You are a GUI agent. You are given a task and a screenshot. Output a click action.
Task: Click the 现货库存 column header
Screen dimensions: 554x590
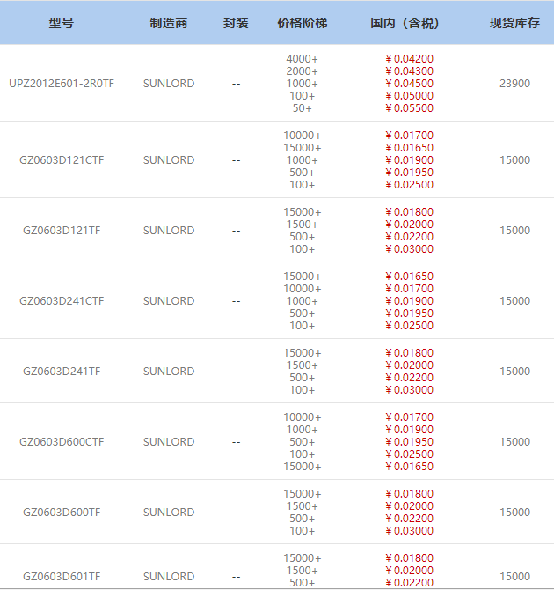[514, 23]
